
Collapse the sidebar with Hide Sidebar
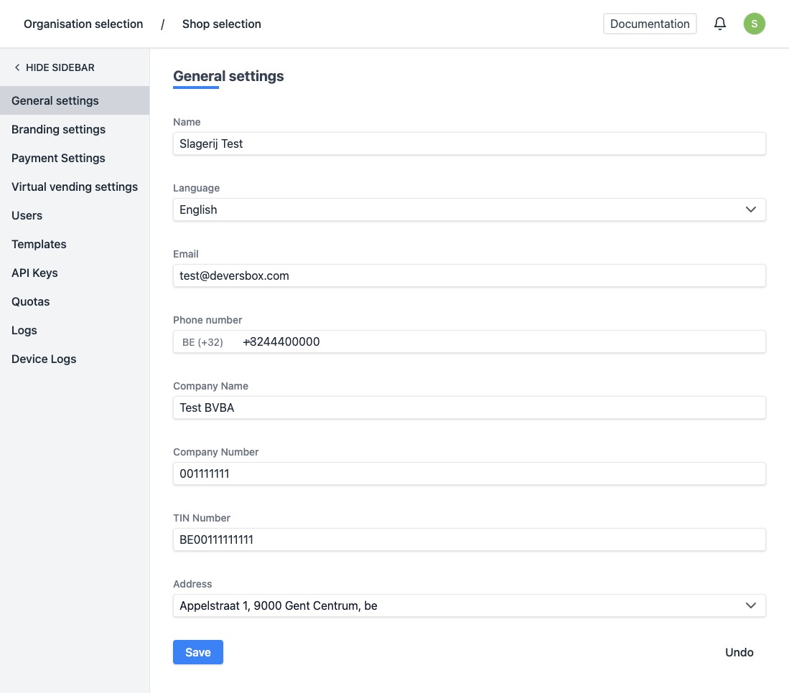coord(55,67)
